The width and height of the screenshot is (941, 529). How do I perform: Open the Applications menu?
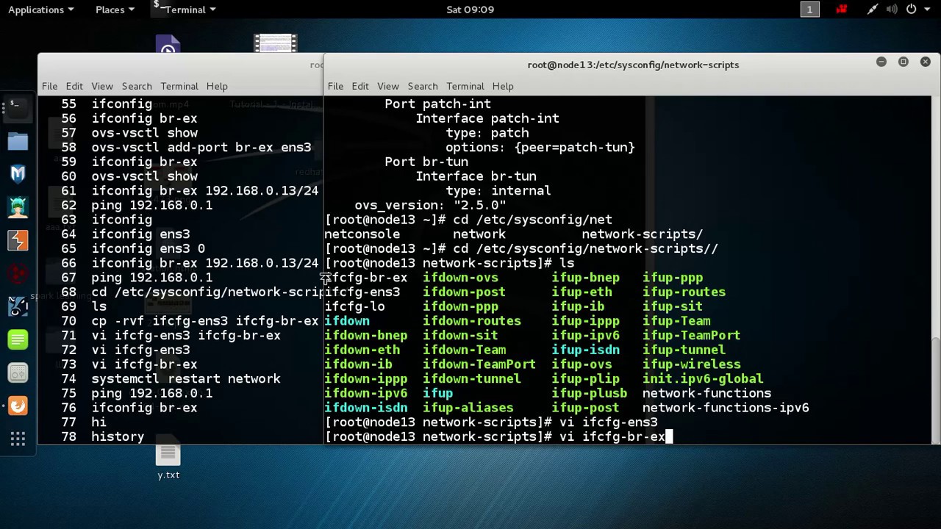(40, 10)
